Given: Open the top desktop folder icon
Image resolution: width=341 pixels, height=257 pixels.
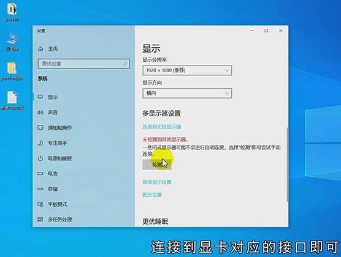Looking at the screenshot, I should pos(12,9).
